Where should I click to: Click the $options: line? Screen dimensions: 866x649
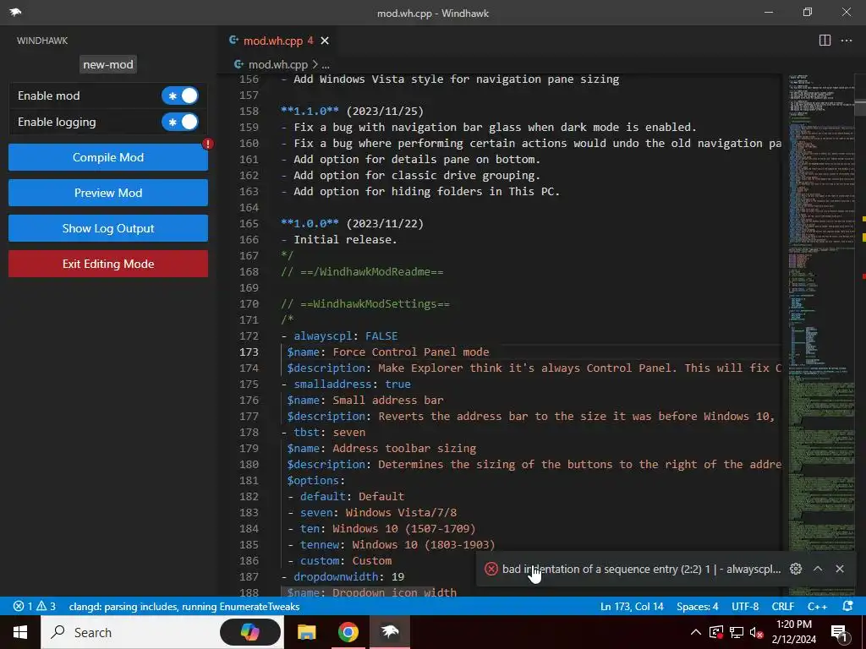click(x=316, y=481)
